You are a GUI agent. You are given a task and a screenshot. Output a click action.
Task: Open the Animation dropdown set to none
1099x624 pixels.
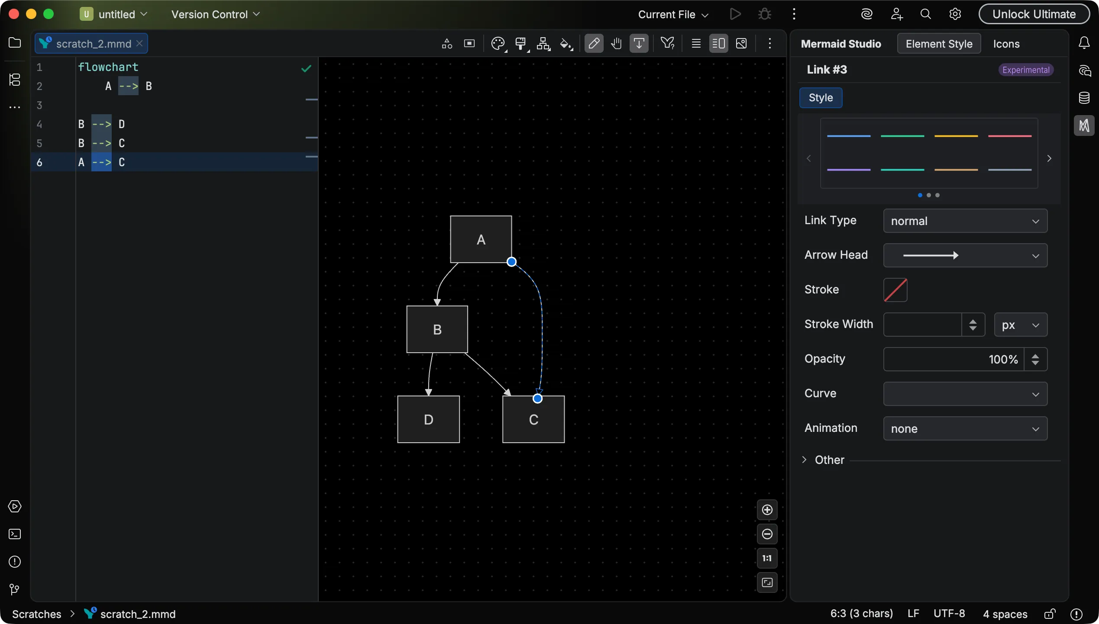[965, 429]
